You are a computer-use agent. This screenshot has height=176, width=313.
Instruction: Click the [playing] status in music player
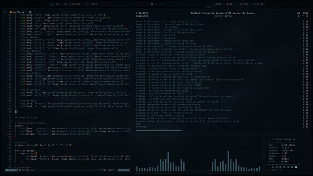[142, 16]
